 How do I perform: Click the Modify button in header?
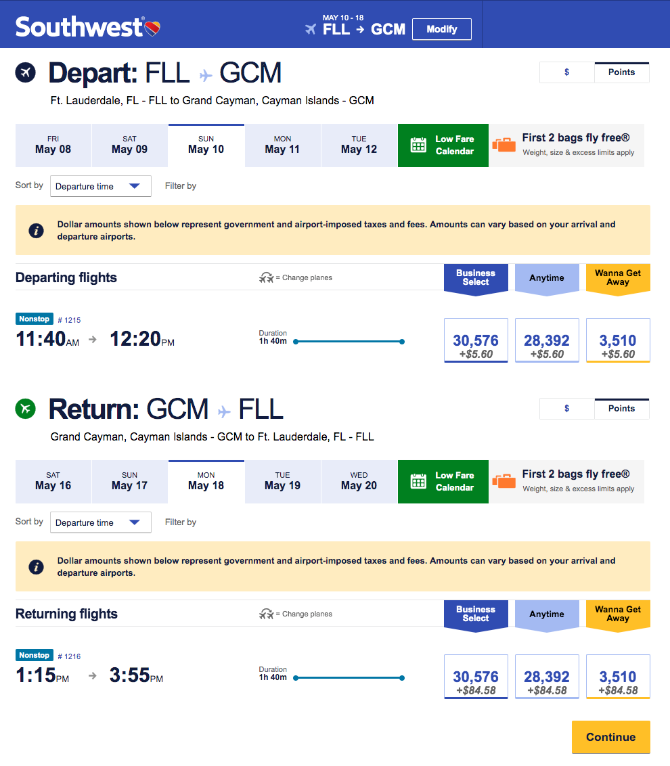click(441, 29)
